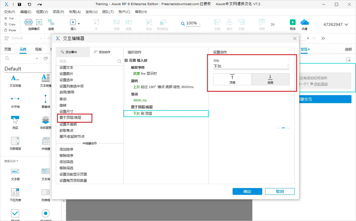Click the 顶层 bring to front toolbar icon

pos(117,22)
